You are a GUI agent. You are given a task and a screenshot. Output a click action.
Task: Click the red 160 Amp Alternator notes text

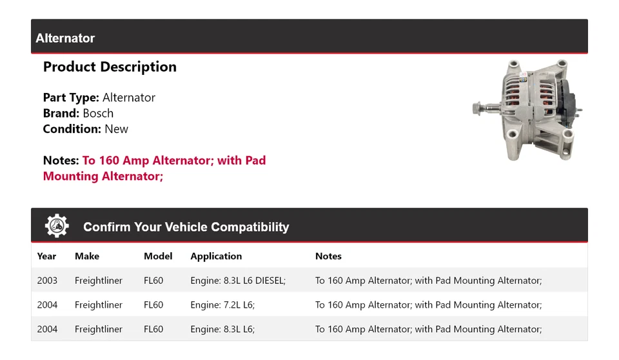tap(155, 168)
